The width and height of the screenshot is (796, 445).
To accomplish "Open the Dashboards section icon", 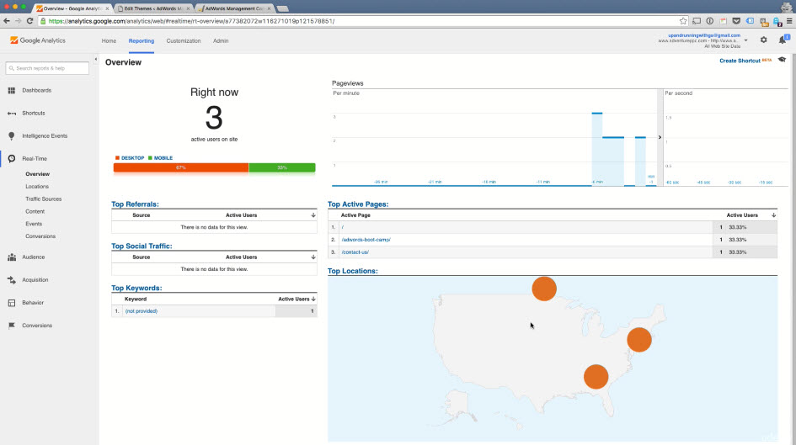I will pos(12,90).
